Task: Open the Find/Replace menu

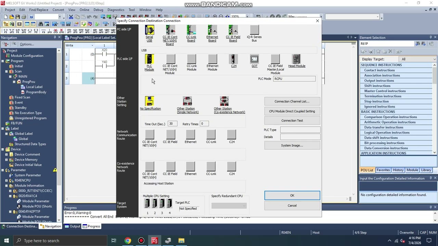Action: [x=39, y=10]
